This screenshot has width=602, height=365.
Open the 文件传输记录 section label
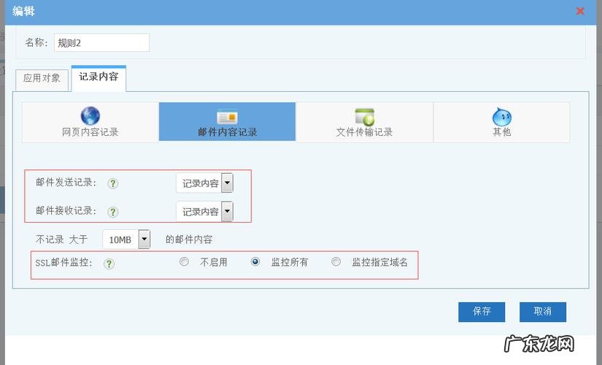(x=364, y=132)
